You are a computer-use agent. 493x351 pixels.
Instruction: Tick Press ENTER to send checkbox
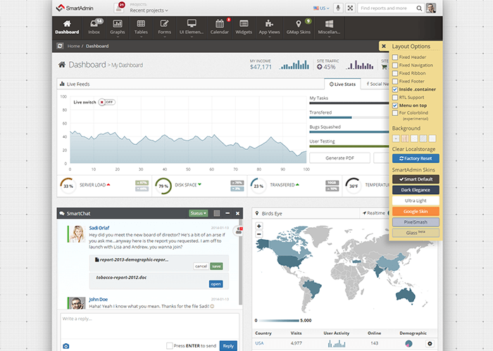coord(170,345)
